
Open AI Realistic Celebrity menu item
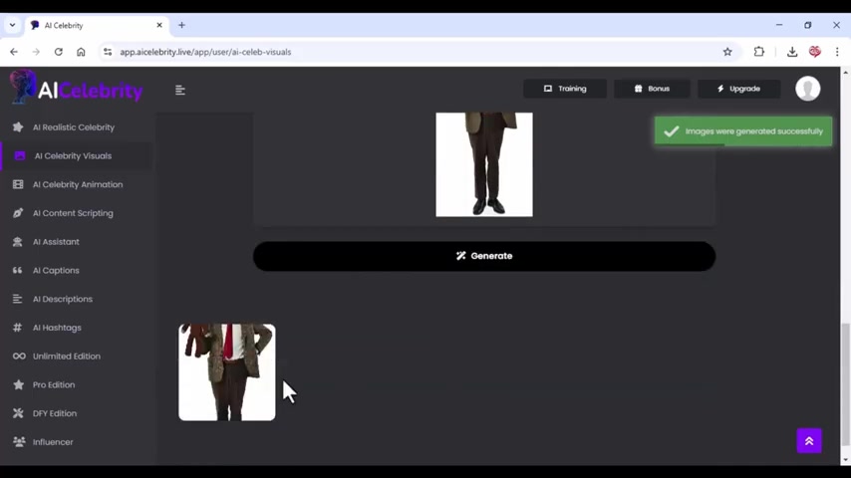click(x=74, y=126)
